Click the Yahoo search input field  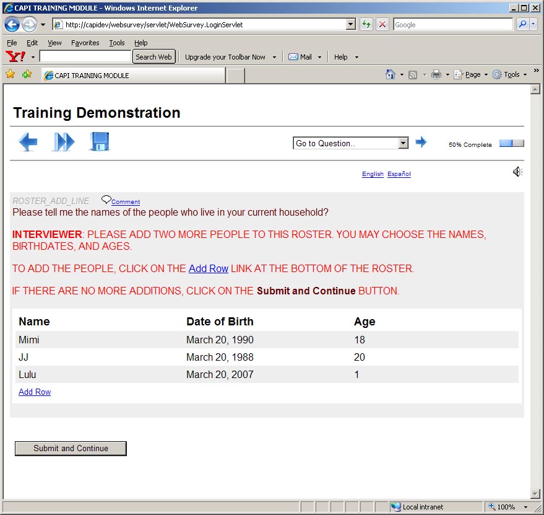pos(85,57)
